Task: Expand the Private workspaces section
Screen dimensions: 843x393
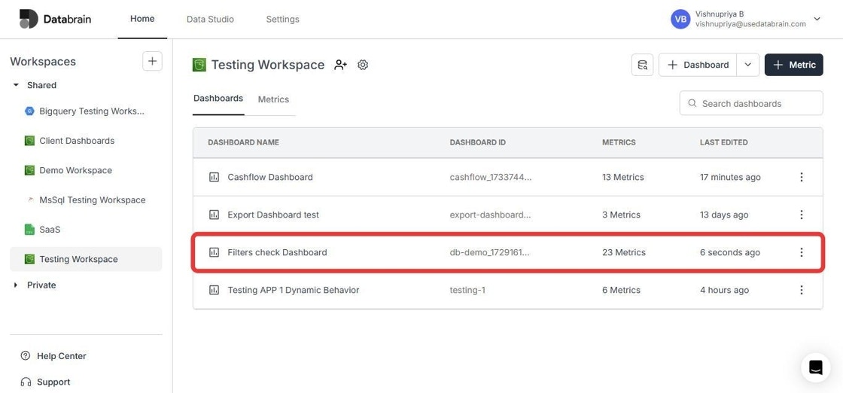Action: coord(16,285)
